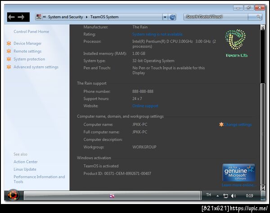Show hidden tray icons arrow
270x213 pixels.
click(218, 196)
